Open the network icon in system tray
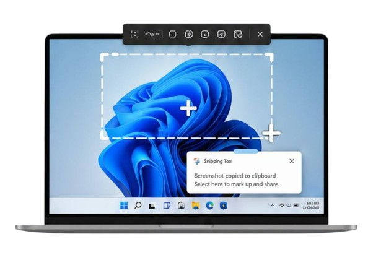 [282, 206]
